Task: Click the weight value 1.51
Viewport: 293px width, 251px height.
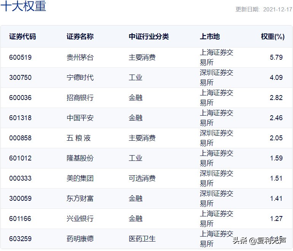Action: click(x=276, y=178)
